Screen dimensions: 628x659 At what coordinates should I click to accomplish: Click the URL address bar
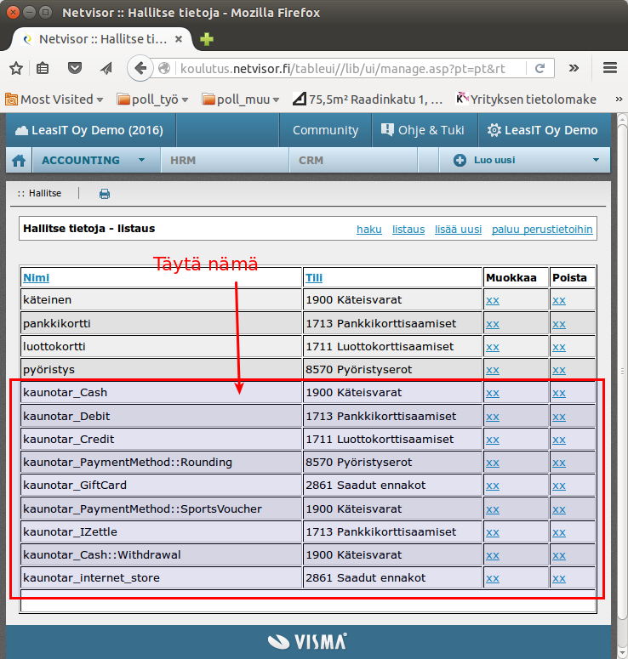coord(340,68)
